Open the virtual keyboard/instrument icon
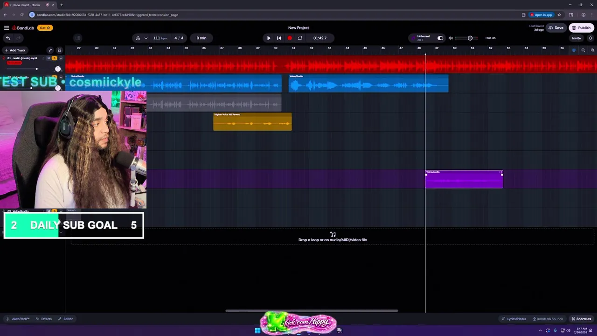This screenshot has width=597, height=336. (x=77, y=38)
